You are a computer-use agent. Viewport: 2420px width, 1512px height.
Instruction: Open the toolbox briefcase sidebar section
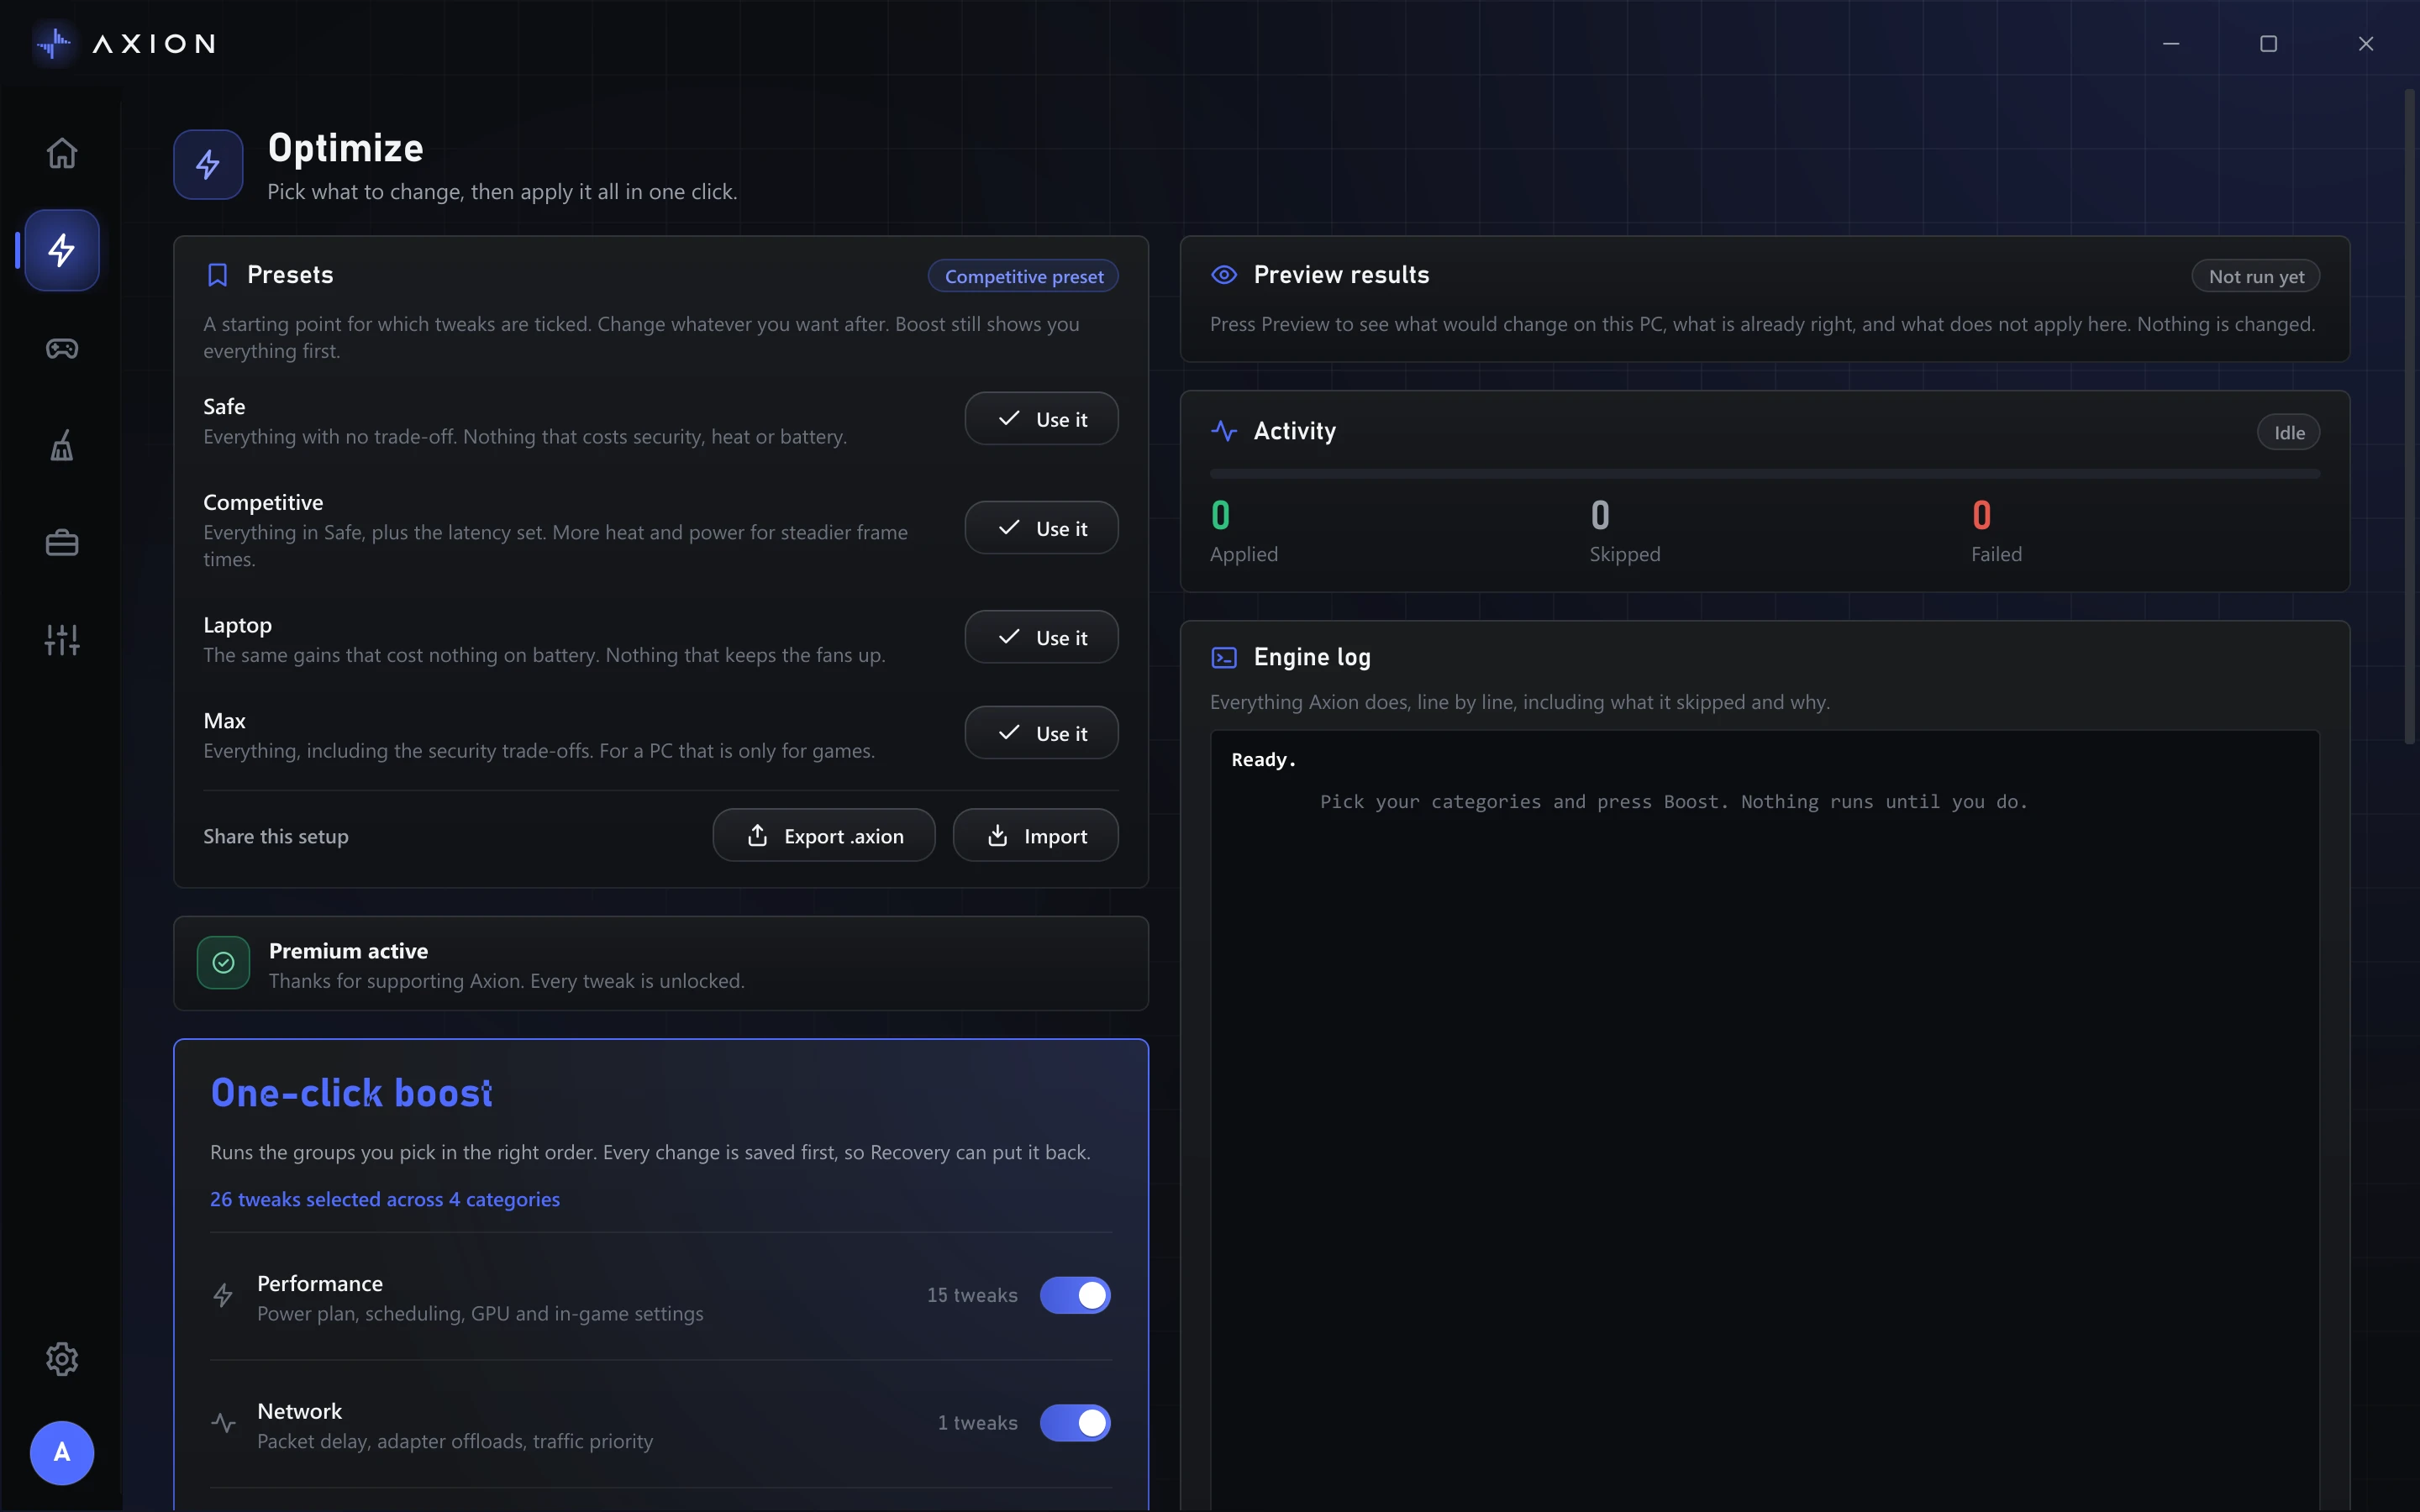62,543
